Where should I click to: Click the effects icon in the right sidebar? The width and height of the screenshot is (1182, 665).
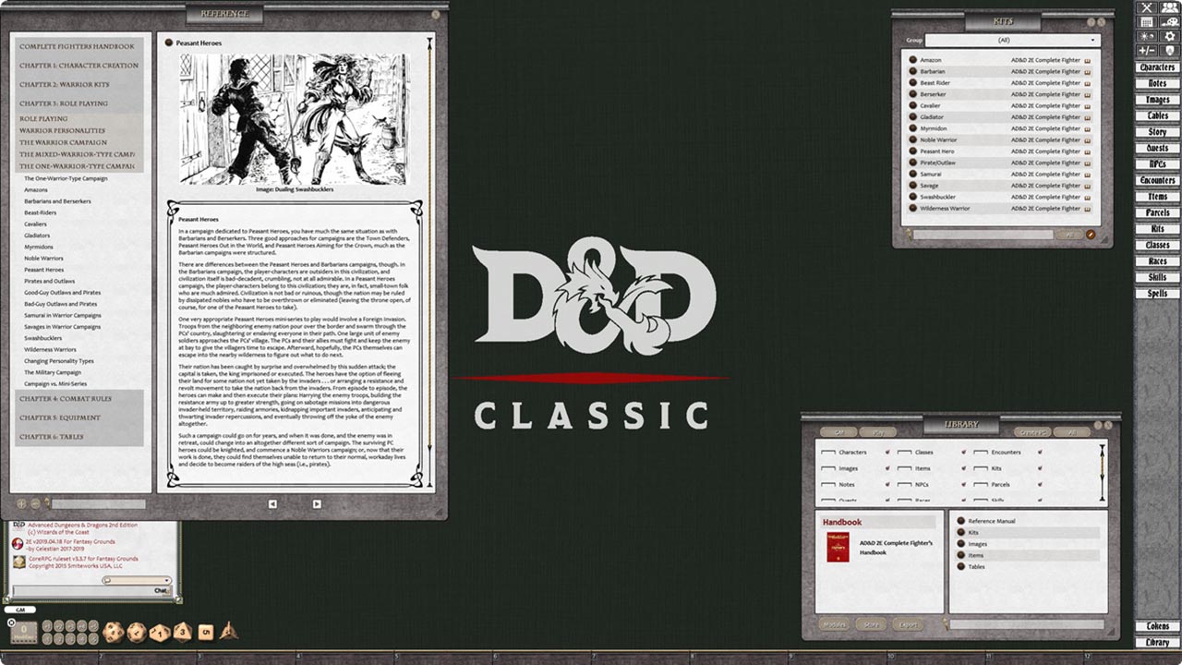point(1147,37)
